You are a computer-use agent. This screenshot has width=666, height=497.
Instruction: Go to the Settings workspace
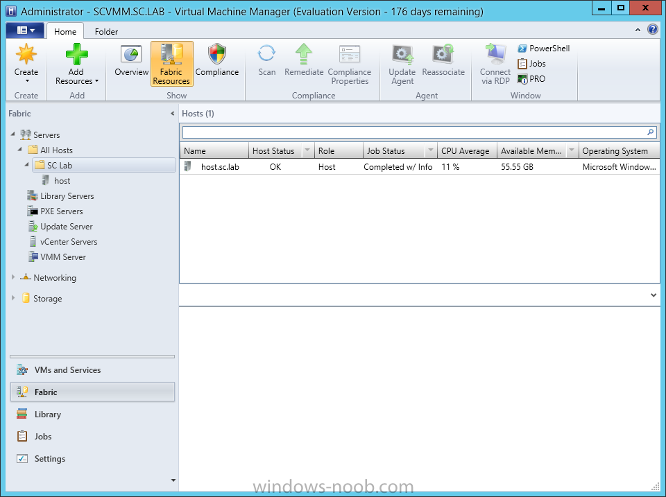[92, 459]
